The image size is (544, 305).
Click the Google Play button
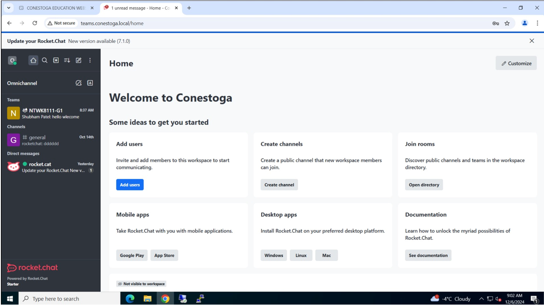132,255
